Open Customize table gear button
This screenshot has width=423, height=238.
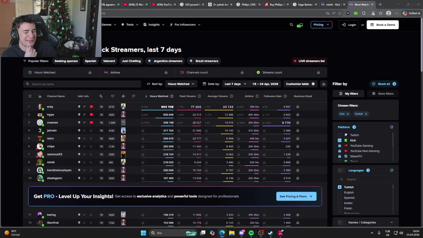click(300, 84)
